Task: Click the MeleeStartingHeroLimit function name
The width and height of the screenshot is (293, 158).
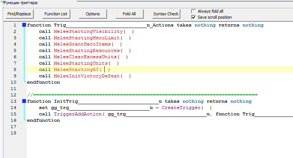Action: [x=86, y=38]
